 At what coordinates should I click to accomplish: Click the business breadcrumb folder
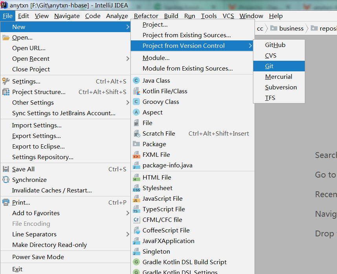point(287,28)
